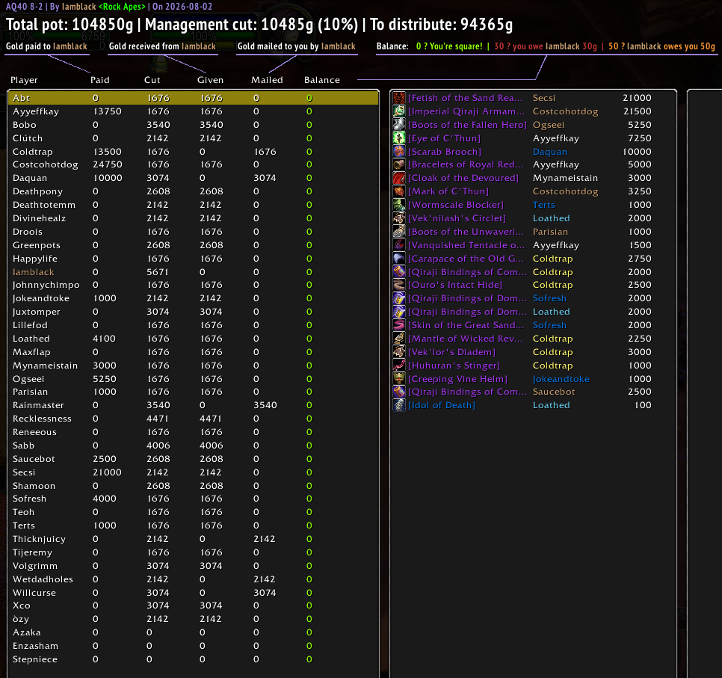
Task: Click Sabb's cut value 4006
Action: [158, 446]
